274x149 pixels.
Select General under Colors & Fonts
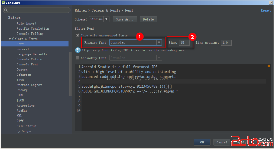tap(23, 49)
